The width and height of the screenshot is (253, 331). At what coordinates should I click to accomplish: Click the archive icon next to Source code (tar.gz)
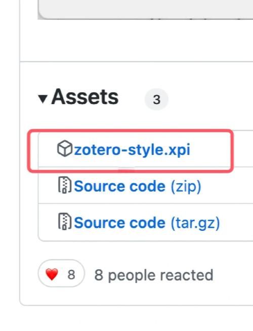pyautogui.click(x=65, y=222)
